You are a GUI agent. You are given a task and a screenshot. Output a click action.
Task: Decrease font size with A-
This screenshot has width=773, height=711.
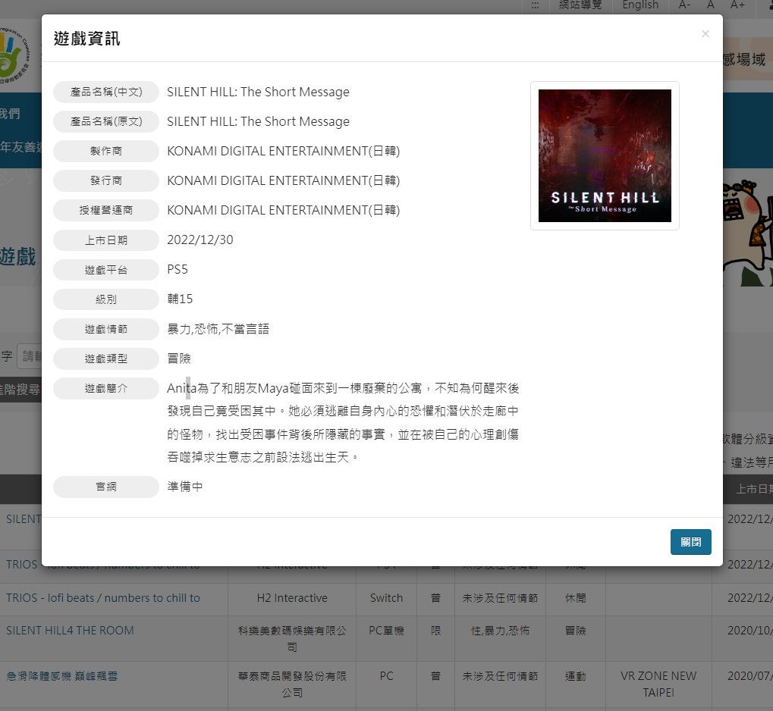pos(684,5)
